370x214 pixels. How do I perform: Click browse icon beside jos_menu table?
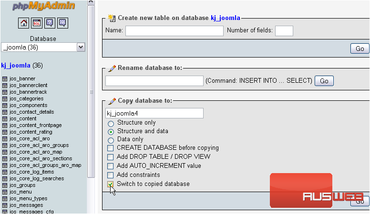5,192
